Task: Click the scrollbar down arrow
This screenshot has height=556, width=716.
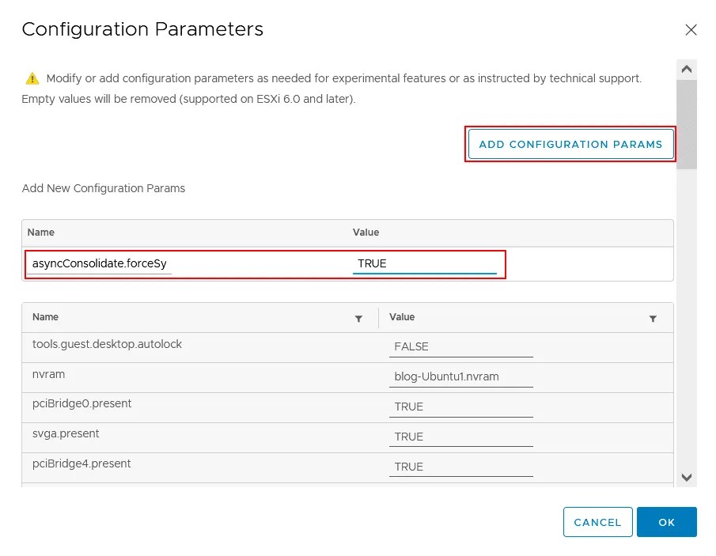Action: click(x=687, y=478)
